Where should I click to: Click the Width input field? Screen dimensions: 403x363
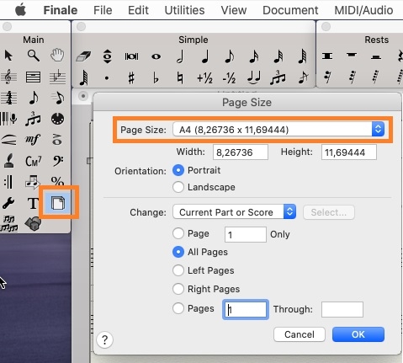[241, 152]
